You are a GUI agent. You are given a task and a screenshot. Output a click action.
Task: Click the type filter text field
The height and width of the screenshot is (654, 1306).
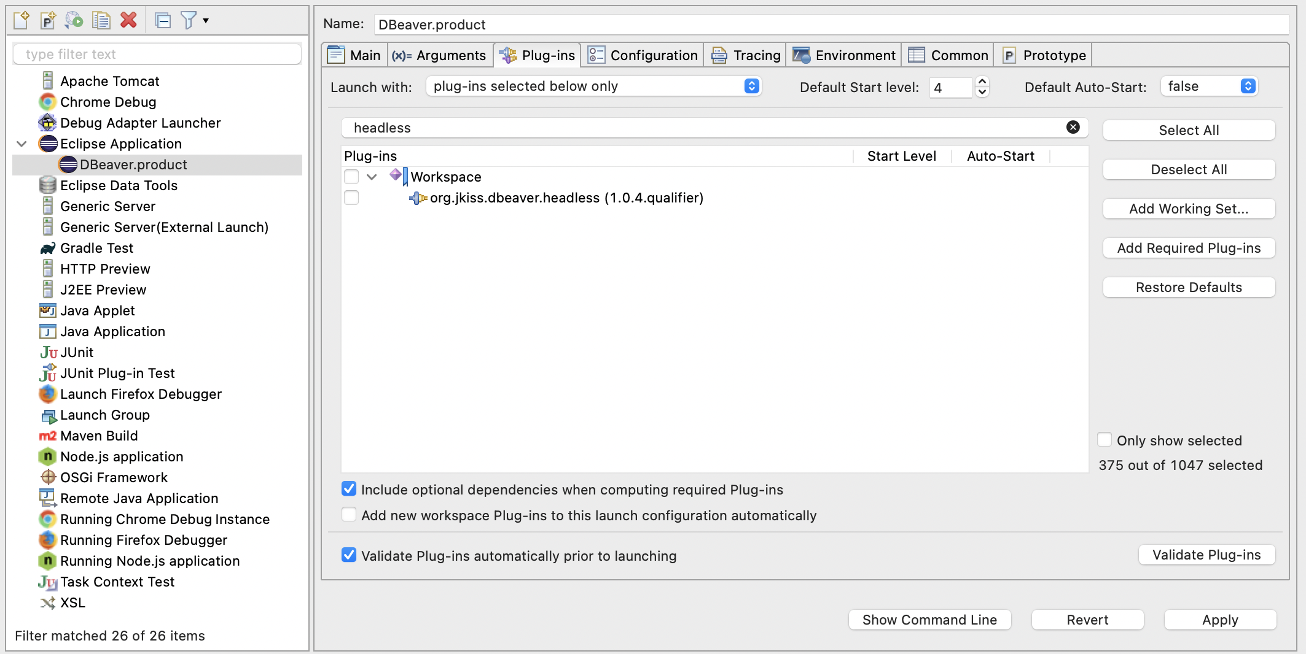coord(157,54)
